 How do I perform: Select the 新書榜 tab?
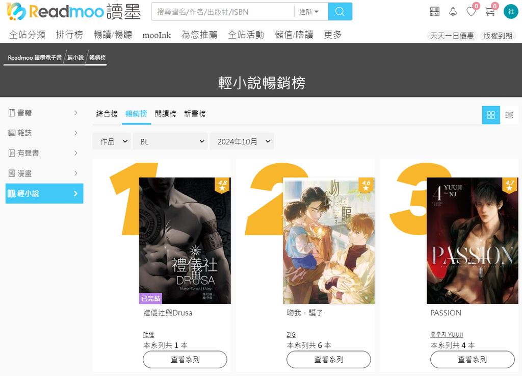pos(195,114)
